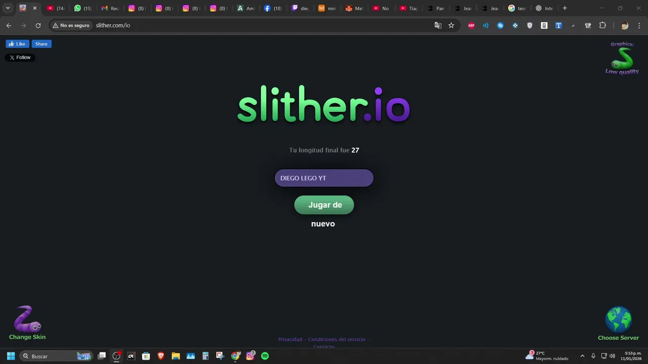Image resolution: width=648 pixels, height=364 pixels.
Task: Launch Brave browser from taskbar
Action: point(161,356)
